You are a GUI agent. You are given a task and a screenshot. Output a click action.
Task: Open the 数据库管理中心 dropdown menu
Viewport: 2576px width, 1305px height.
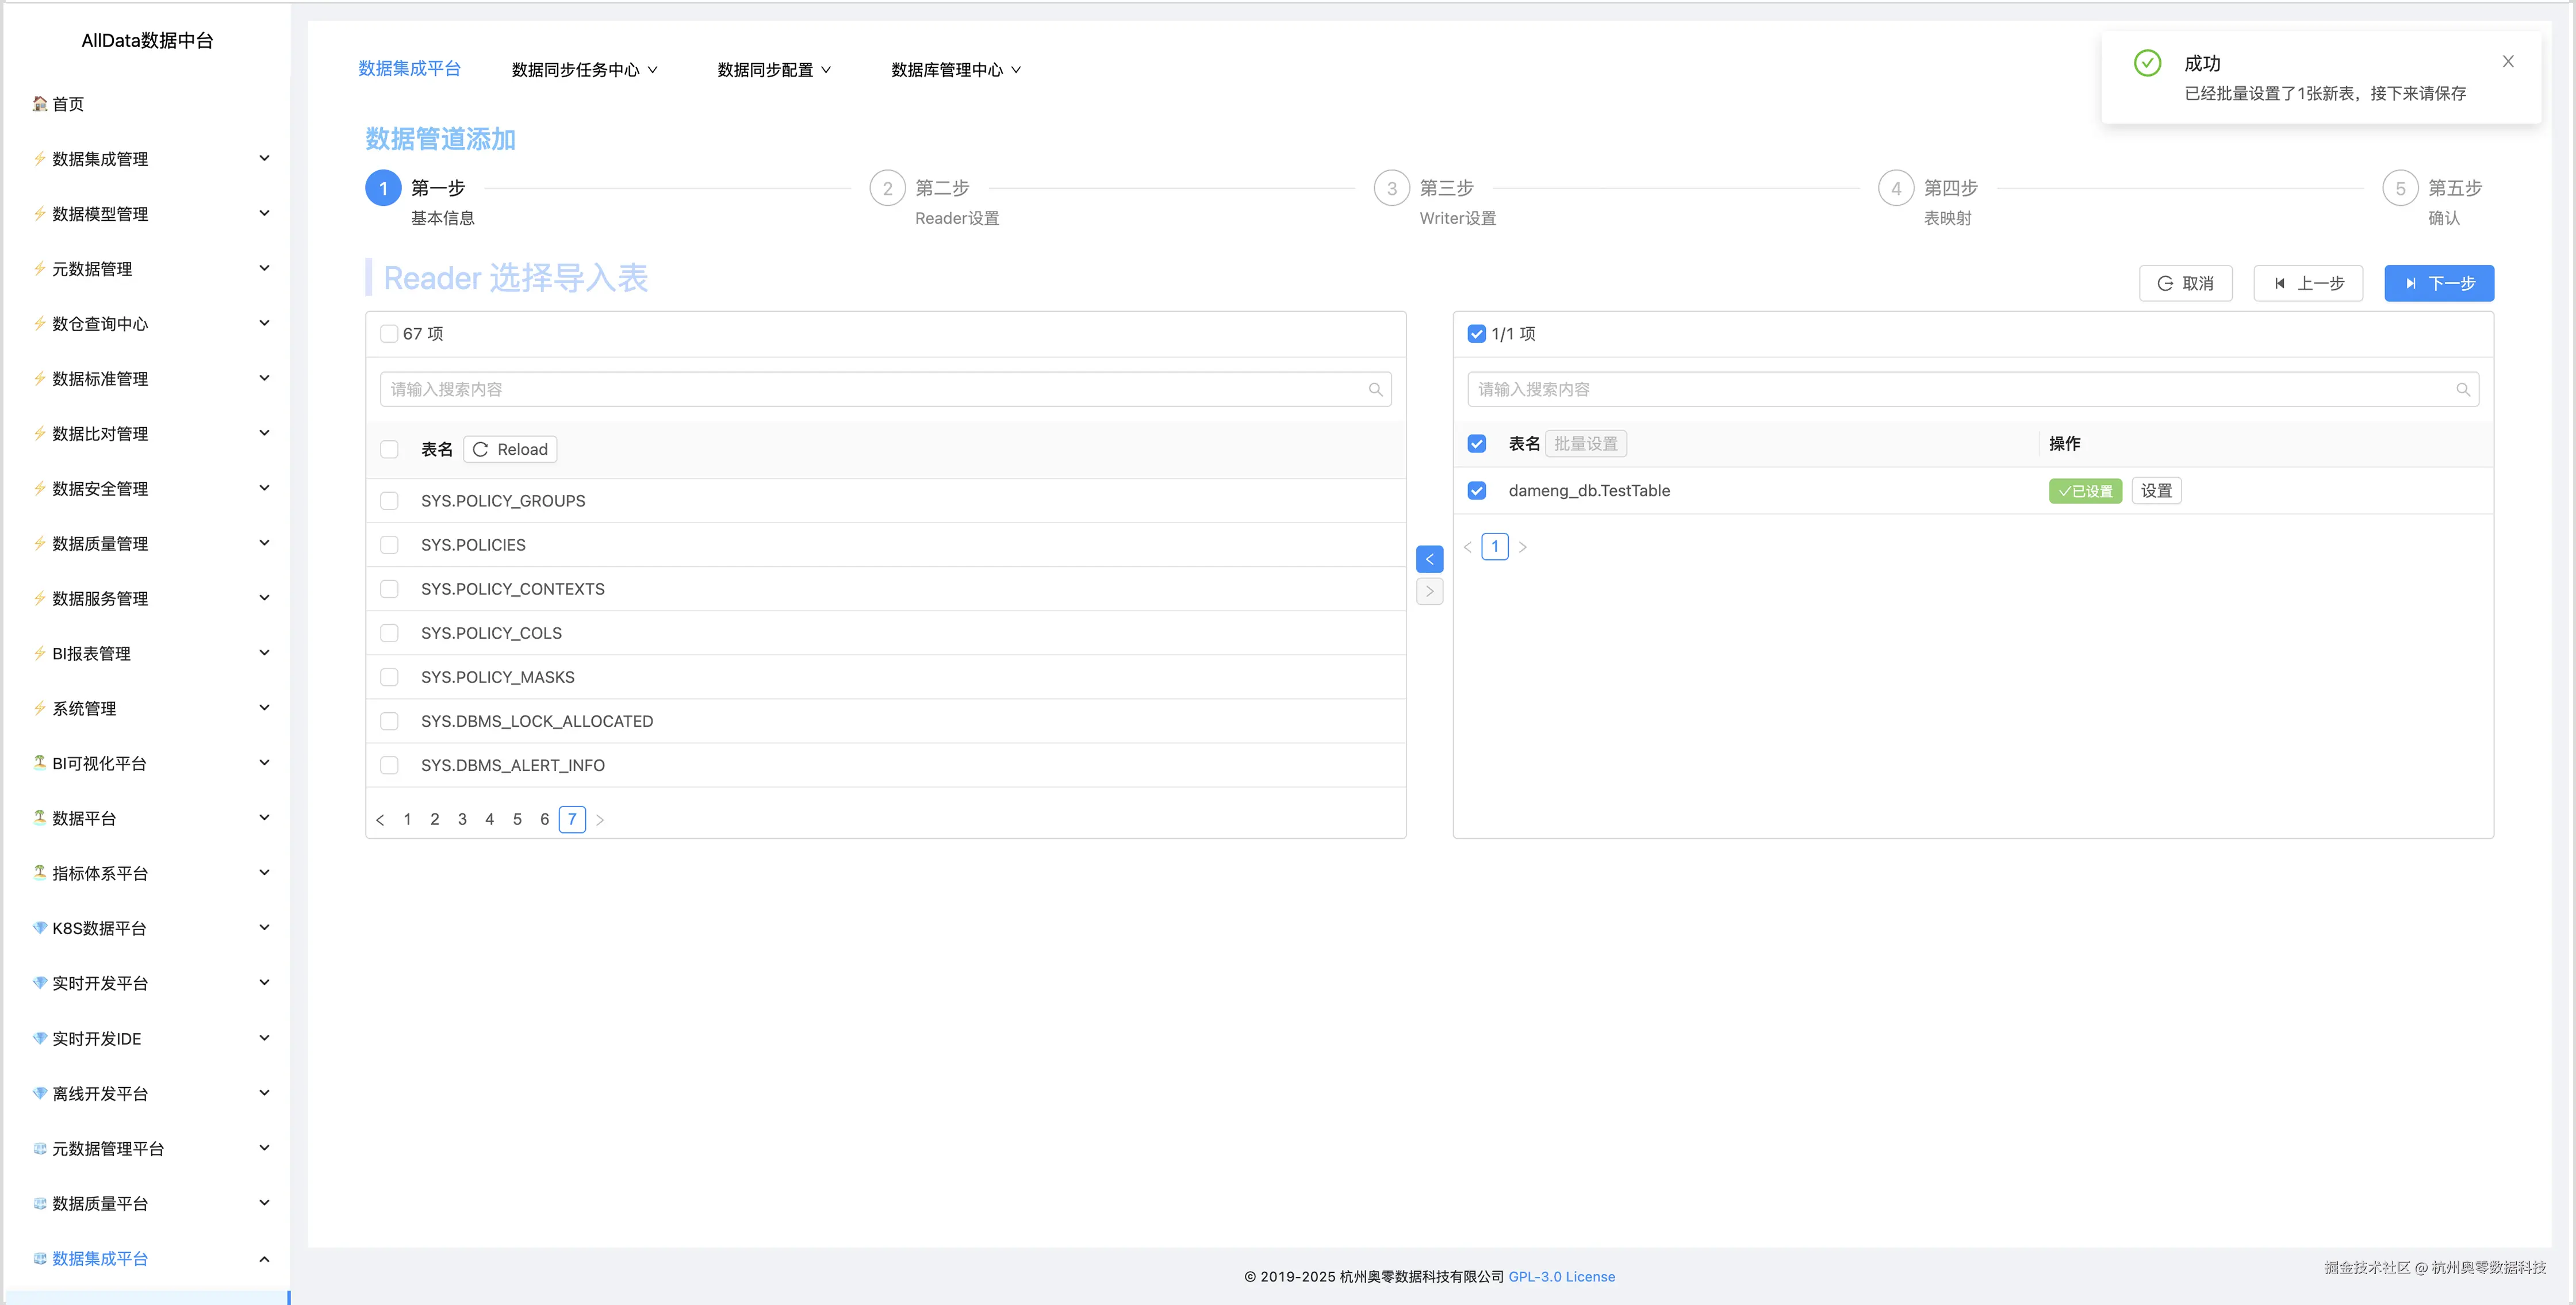pyautogui.click(x=955, y=70)
